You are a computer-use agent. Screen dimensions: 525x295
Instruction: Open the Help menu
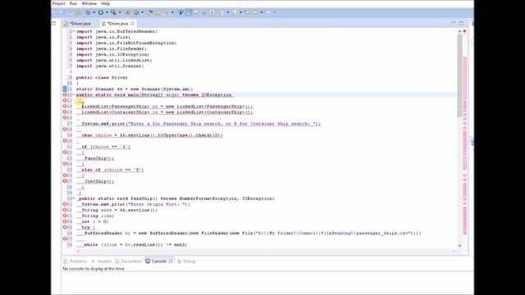(106, 3)
